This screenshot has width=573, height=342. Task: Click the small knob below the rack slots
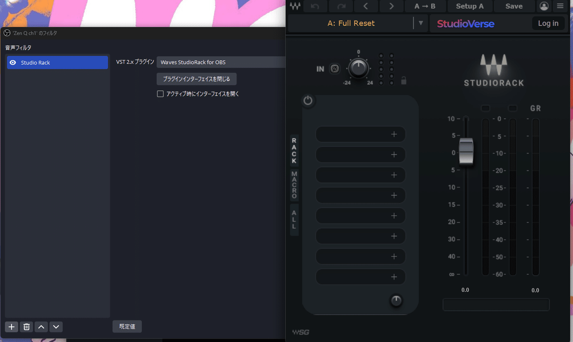click(396, 301)
